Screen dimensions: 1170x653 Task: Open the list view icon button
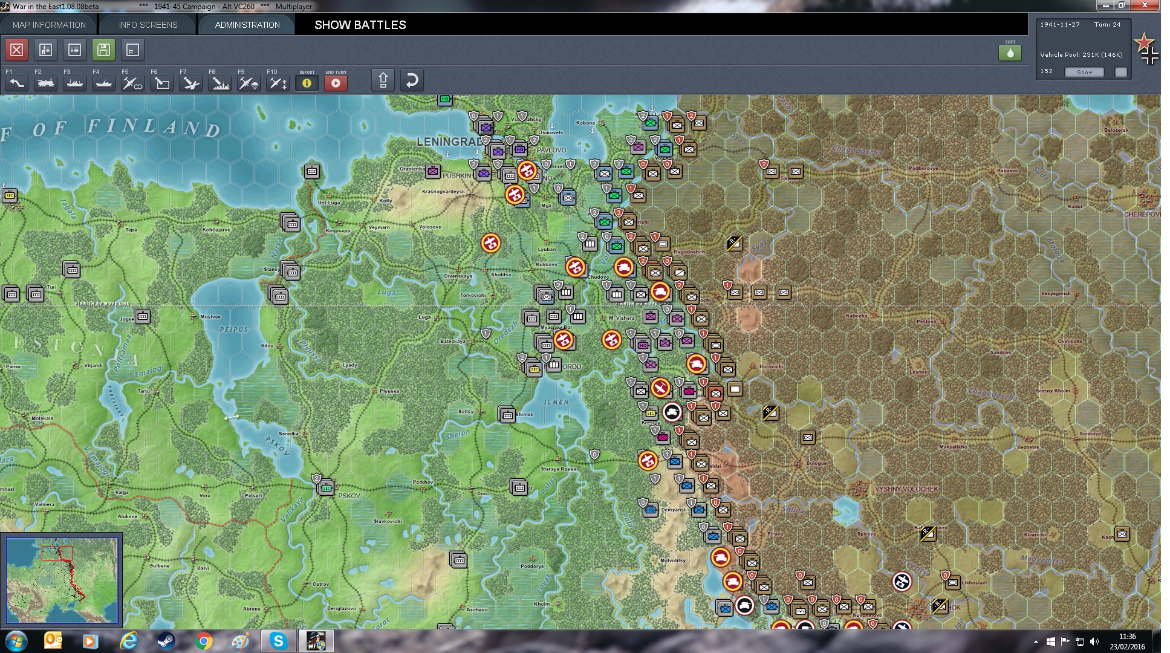[x=74, y=50]
